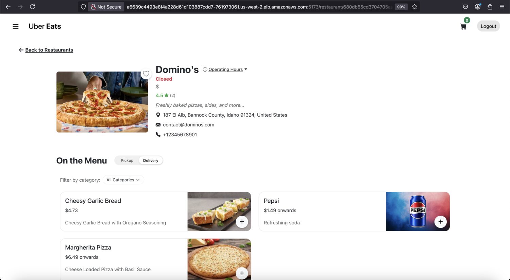Reload the current page

33,7
